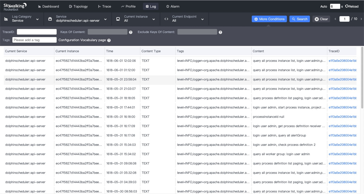Click the Clear button
364x194 pixels.
click(321, 19)
